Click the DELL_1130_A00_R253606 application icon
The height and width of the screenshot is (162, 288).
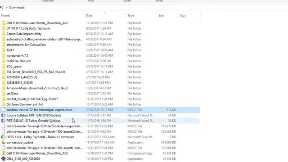point(3,159)
